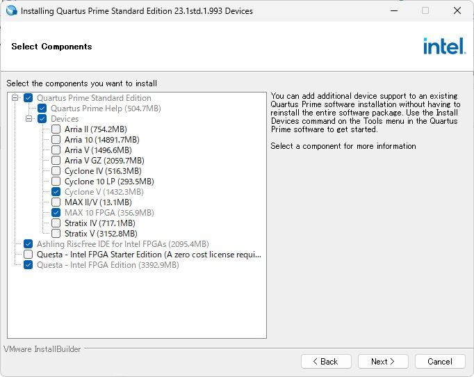Proceed with the Next button
Image resolution: width=474 pixels, height=377 pixels.
point(383,361)
